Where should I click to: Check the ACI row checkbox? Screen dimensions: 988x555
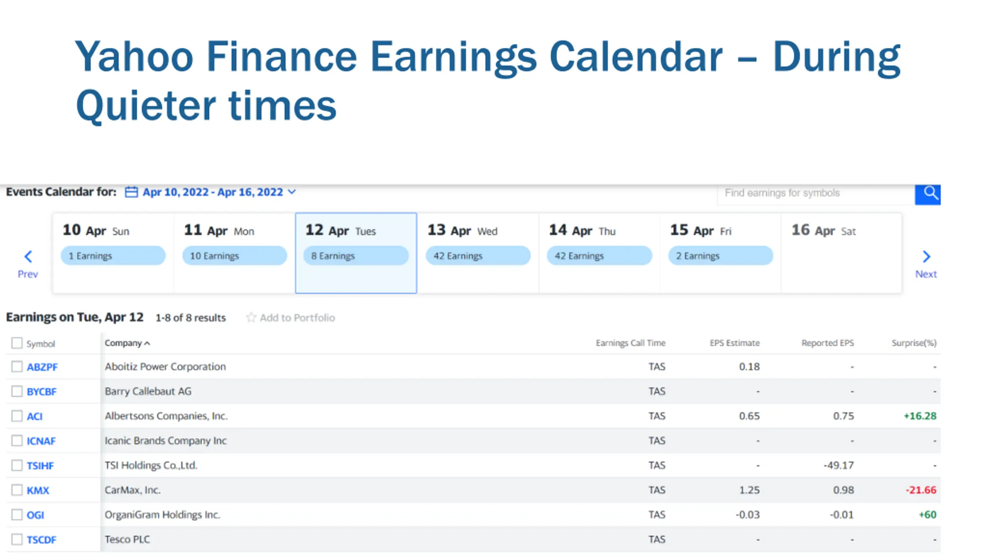coord(17,416)
